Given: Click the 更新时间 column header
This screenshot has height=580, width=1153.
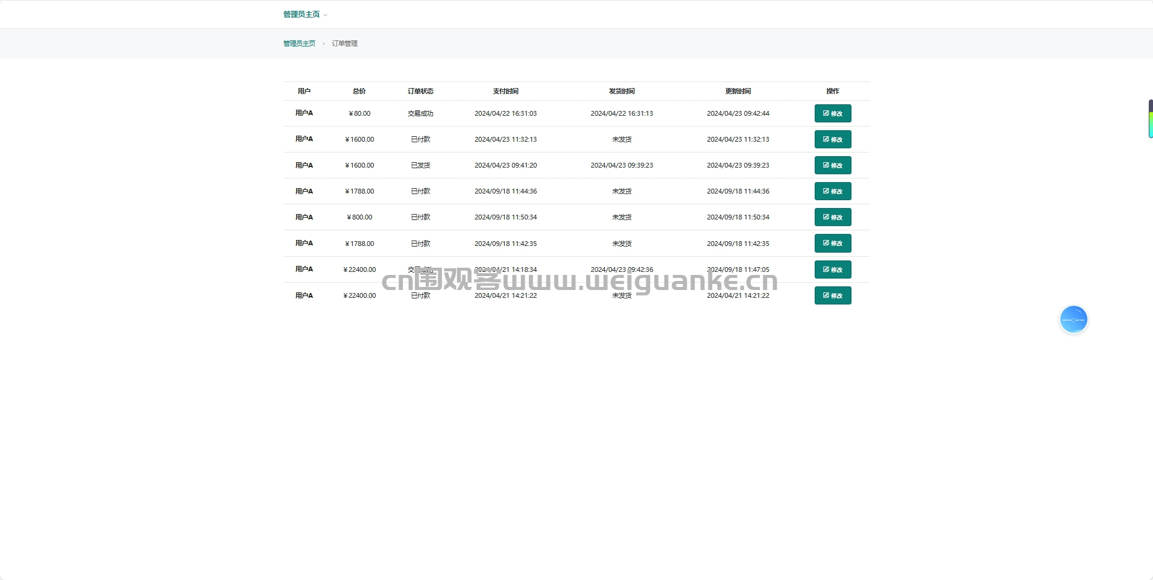Looking at the screenshot, I should coord(738,91).
